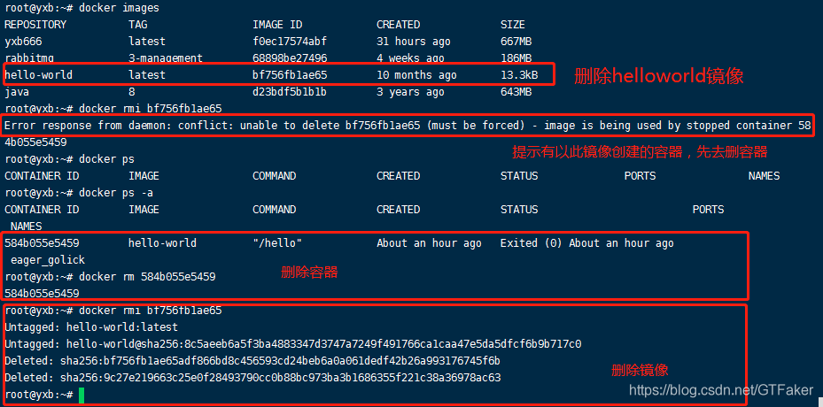
Task: Select the '"/hello"' command value
Action: tap(277, 242)
